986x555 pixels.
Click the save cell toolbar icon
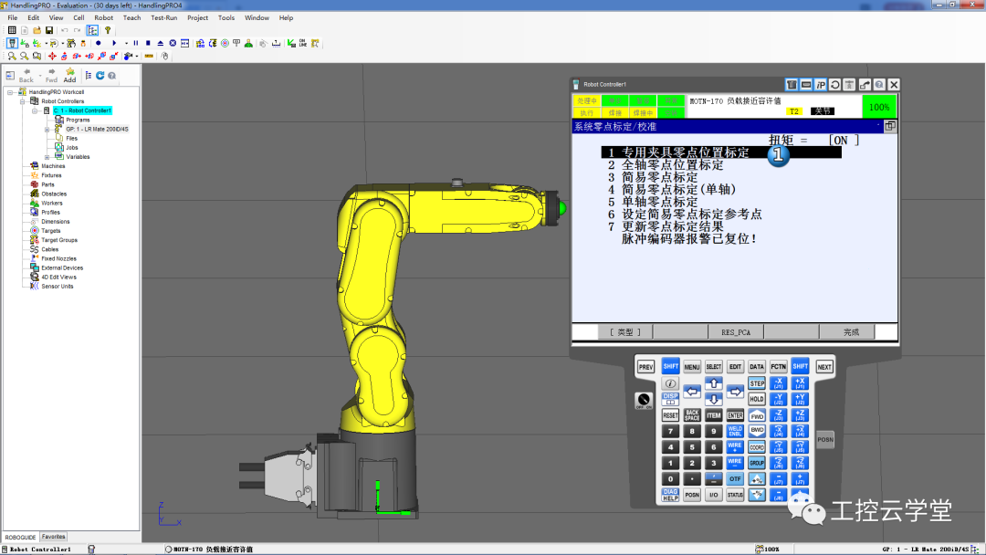coord(49,30)
